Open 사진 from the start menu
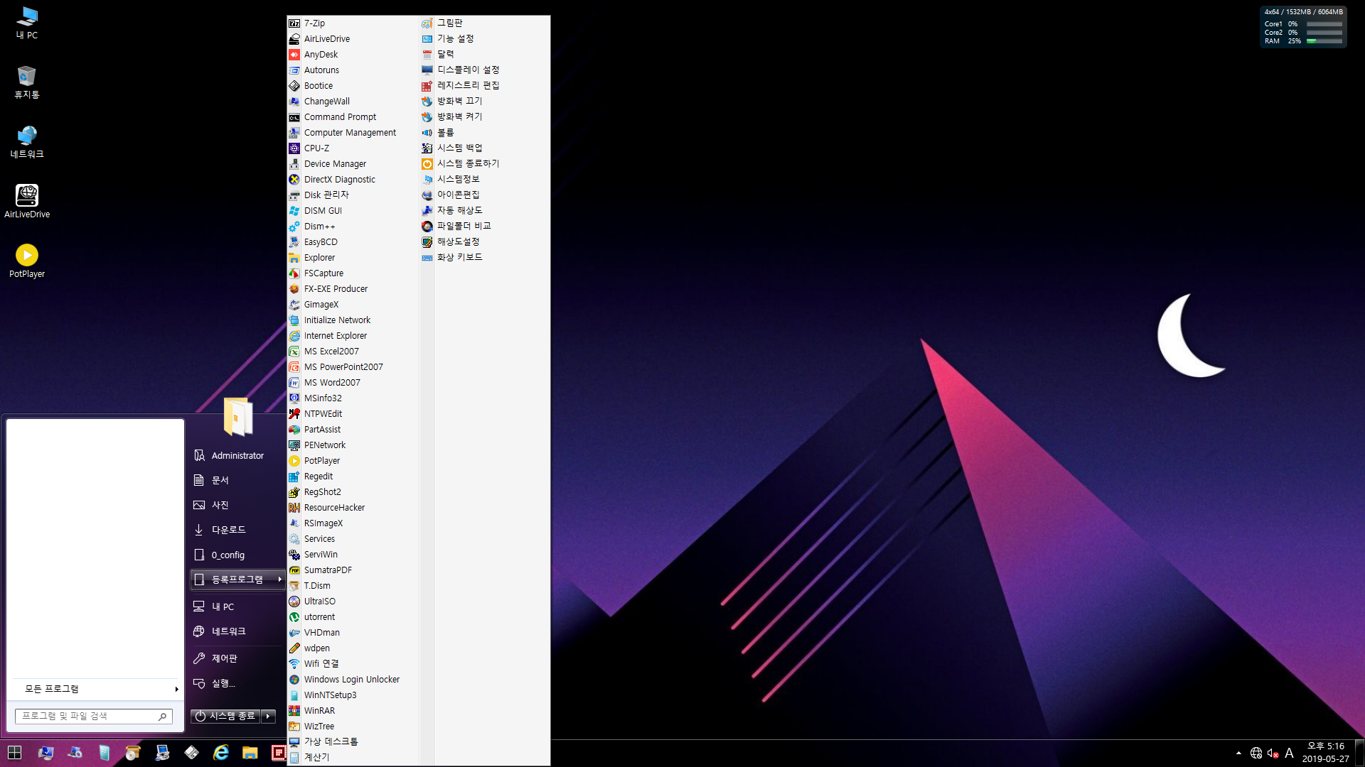Viewport: 1365px width, 767px height. coord(238,505)
